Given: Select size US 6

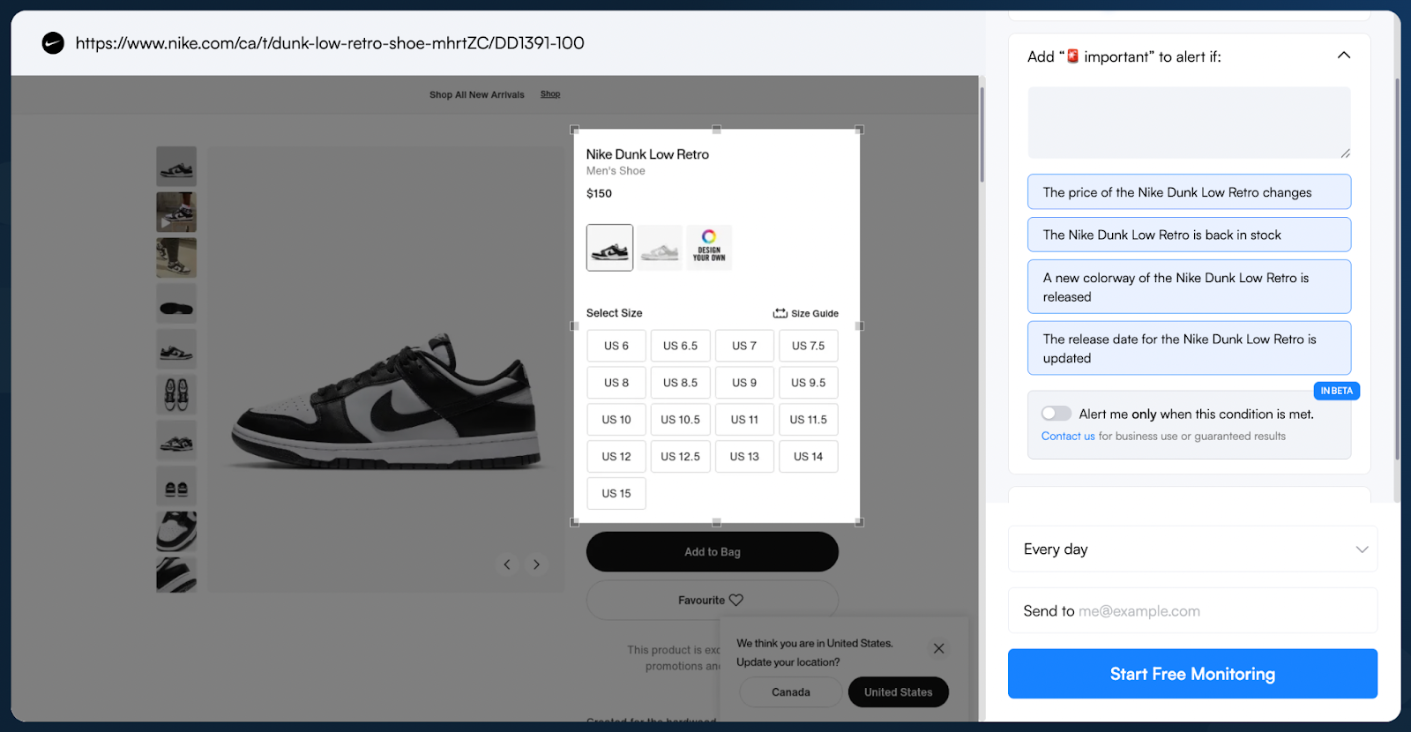Looking at the screenshot, I should pos(616,346).
